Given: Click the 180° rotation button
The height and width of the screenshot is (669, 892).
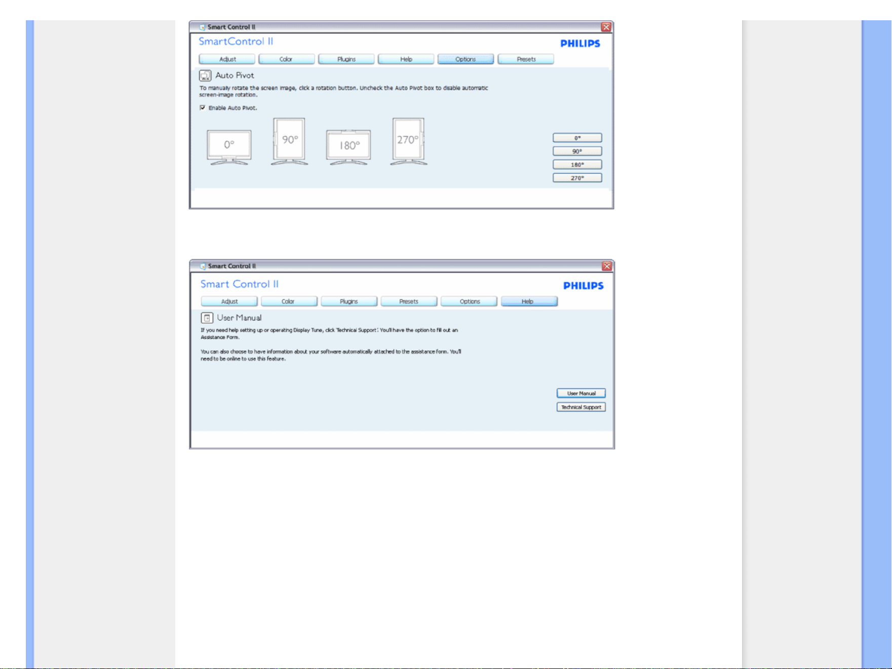Looking at the screenshot, I should click(x=577, y=165).
